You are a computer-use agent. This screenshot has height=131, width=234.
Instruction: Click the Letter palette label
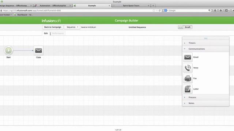coord(196,89)
